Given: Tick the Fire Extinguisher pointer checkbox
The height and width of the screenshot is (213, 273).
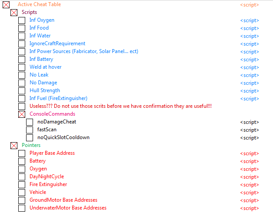Looking at the screenshot, I should (x=22, y=185).
